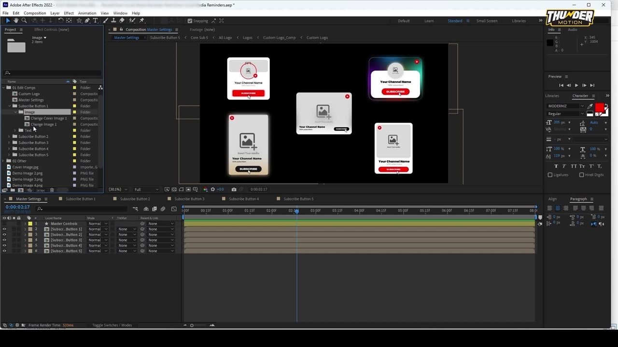This screenshot has width=618, height=347.
Task: Enable the Snapping checkbox
Action: click(190, 21)
